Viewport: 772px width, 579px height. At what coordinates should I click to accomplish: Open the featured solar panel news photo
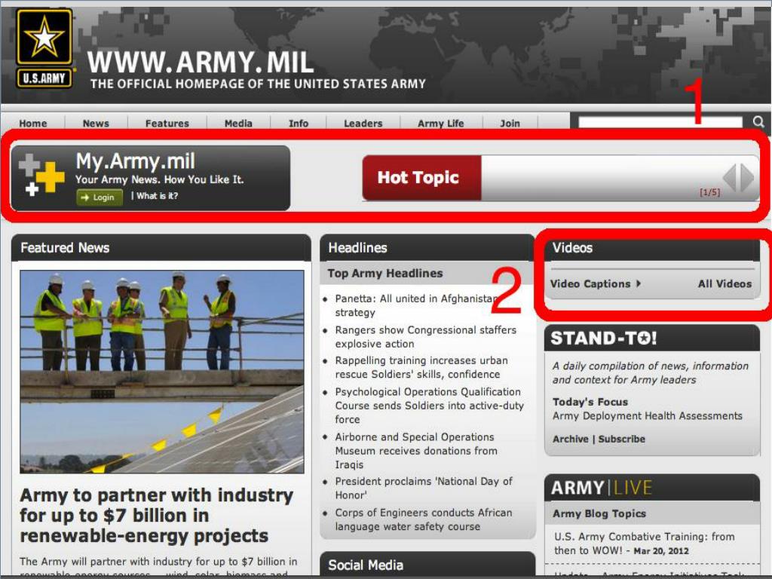[x=162, y=372]
